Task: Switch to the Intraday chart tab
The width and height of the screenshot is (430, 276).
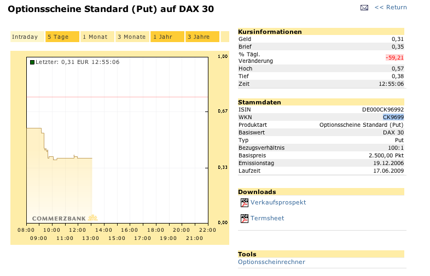Action: (x=25, y=37)
